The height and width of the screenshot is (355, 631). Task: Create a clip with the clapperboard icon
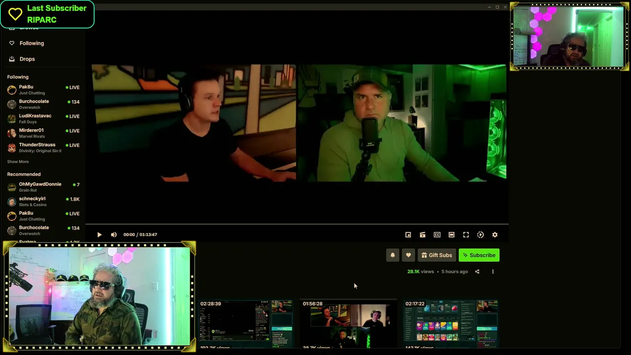pos(422,235)
